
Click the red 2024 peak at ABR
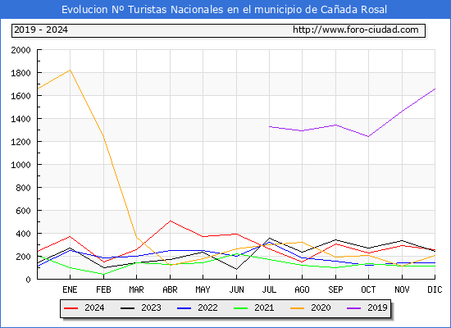click(170, 221)
